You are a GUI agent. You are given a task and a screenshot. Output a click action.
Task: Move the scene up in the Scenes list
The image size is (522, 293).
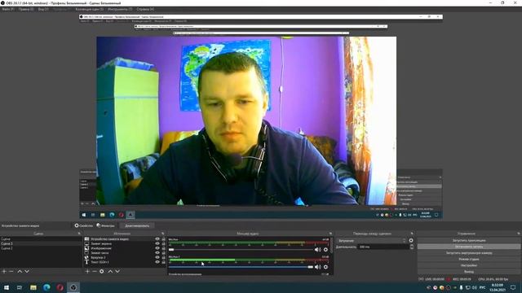20,271
